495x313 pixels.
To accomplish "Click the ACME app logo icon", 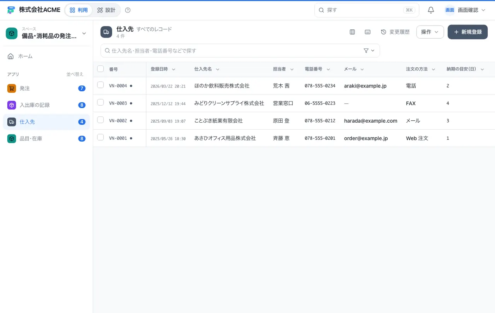I will click(x=11, y=10).
